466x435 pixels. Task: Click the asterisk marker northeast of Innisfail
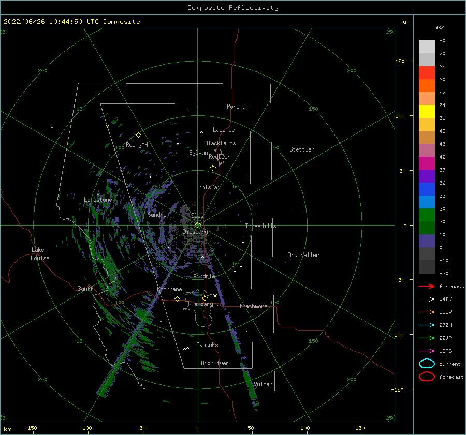point(246,177)
